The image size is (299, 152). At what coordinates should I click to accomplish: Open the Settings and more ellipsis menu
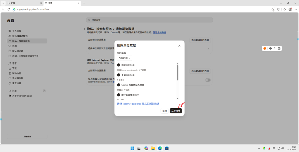pyautogui.click(x=296, y=9)
